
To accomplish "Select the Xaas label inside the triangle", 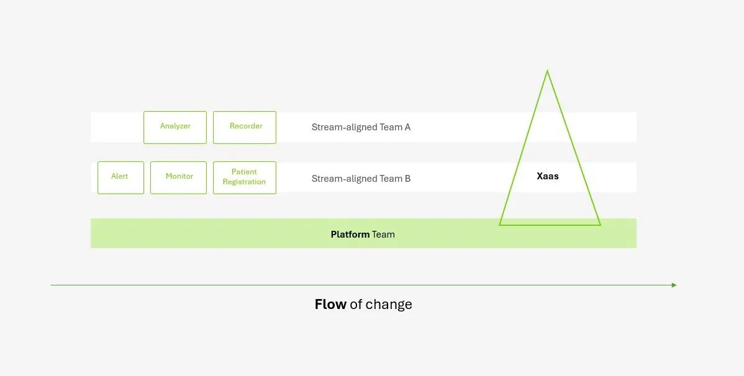I will point(548,176).
